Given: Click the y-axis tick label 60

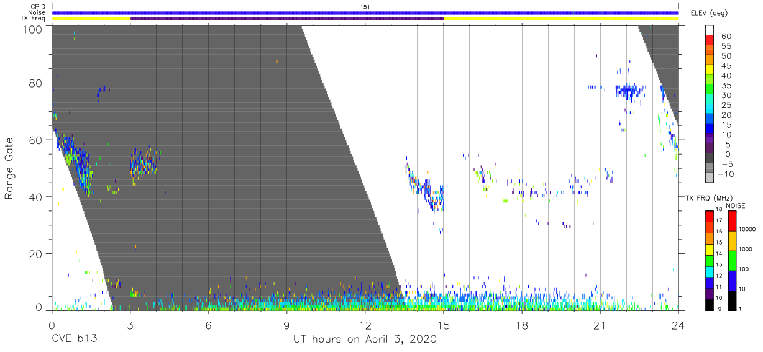Looking at the screenshot, I should click(36, 140).
